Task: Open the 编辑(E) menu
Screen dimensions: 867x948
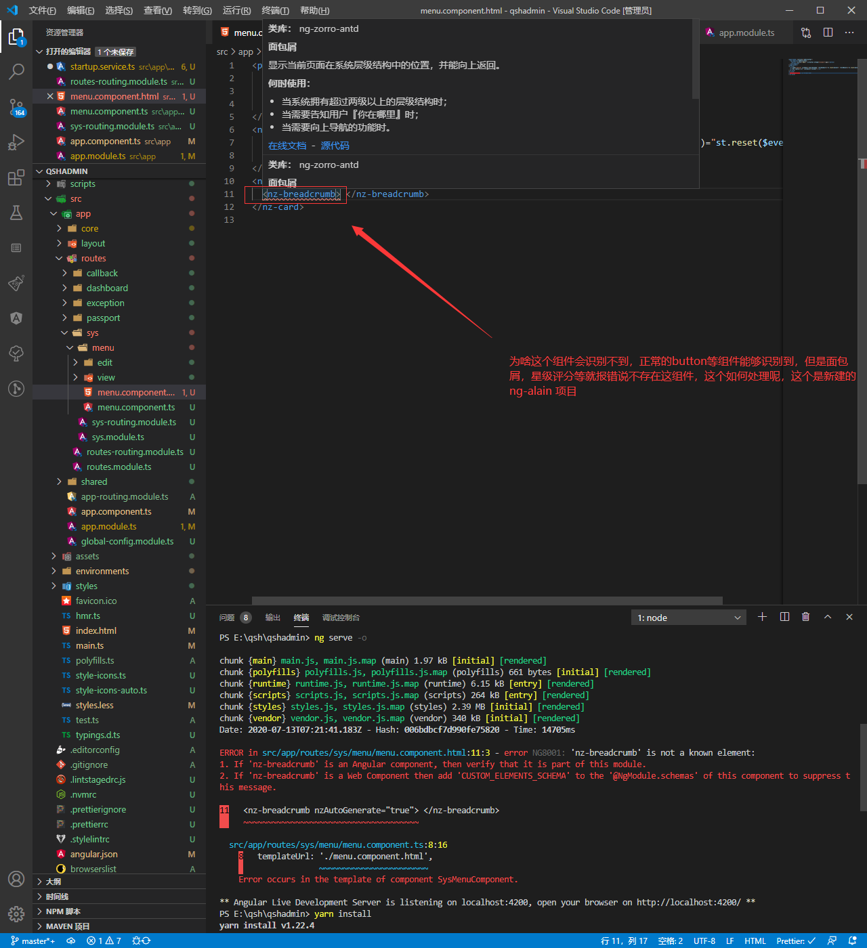Action: tap(81, 10)
